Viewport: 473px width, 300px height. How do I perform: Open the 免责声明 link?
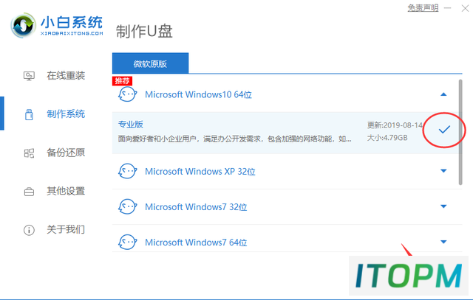(x=423, y=8)
